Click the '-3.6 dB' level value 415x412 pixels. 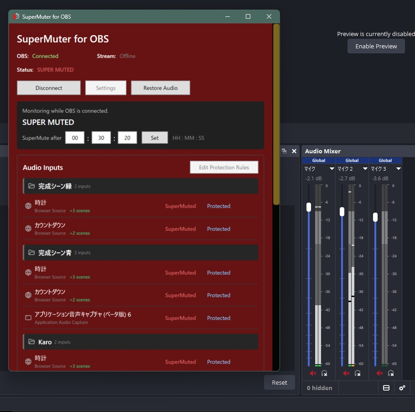pos(380,178)
